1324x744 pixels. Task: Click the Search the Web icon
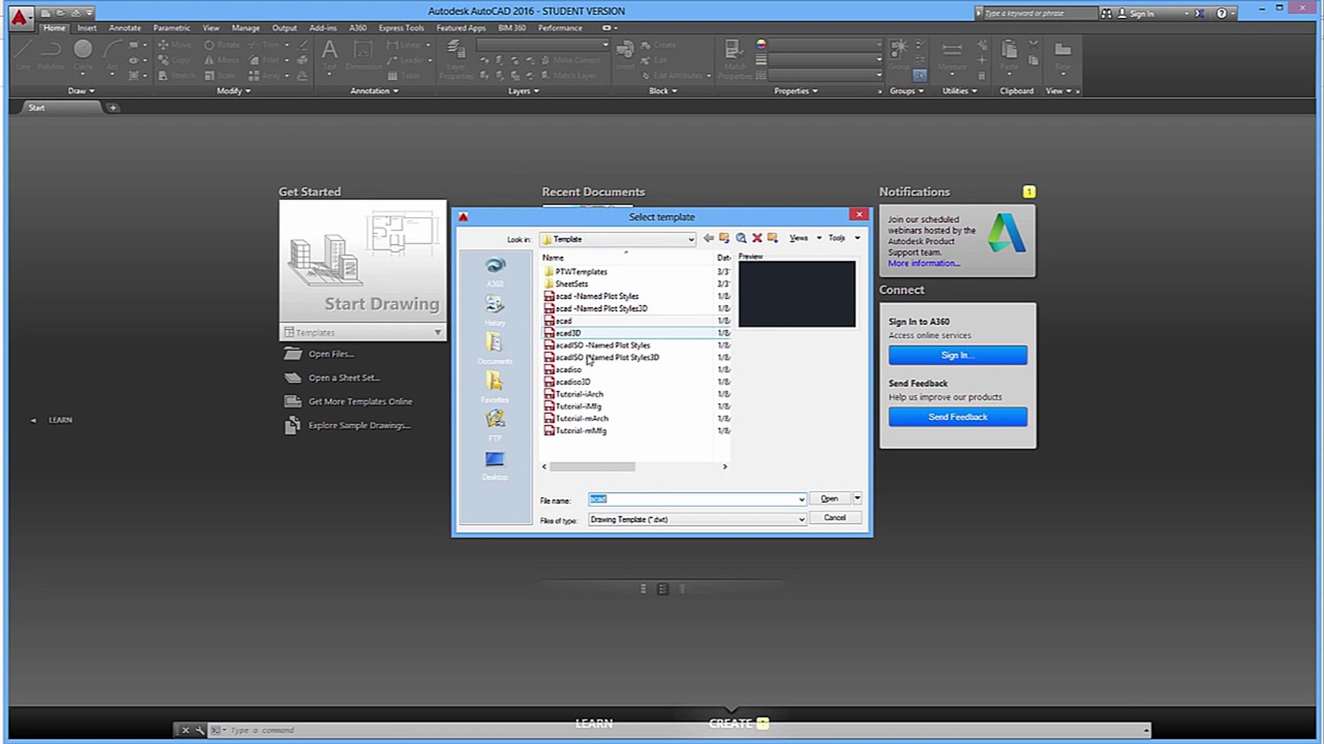[741, 238]
